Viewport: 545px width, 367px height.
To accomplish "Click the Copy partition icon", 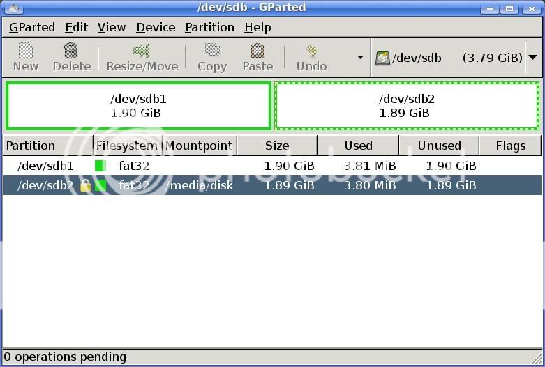I will point(211,51).
